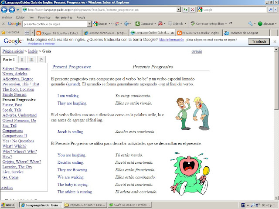Select the Parte IV tab
279x209 pixels.
tap(41, 59)
